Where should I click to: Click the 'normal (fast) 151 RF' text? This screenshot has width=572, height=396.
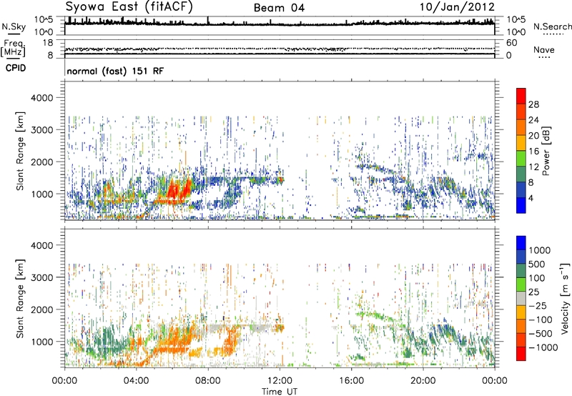(115, 71)
